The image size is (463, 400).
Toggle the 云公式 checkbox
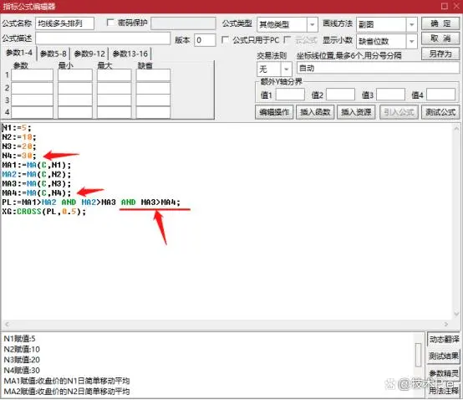[287, 39]
